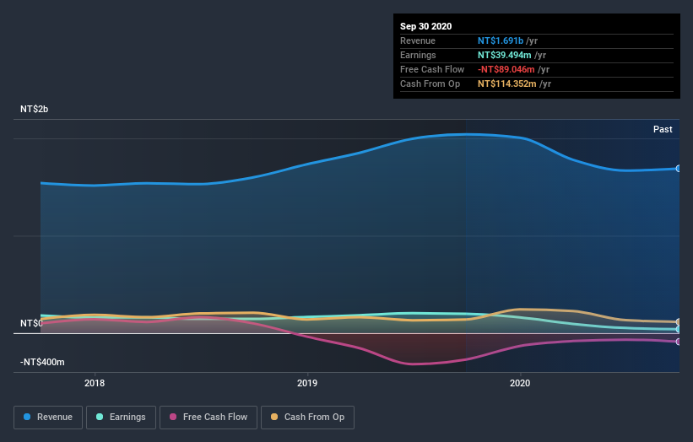693x442 pixels.
Task: Click the teal Earnings legend dot
Action: 100,417
